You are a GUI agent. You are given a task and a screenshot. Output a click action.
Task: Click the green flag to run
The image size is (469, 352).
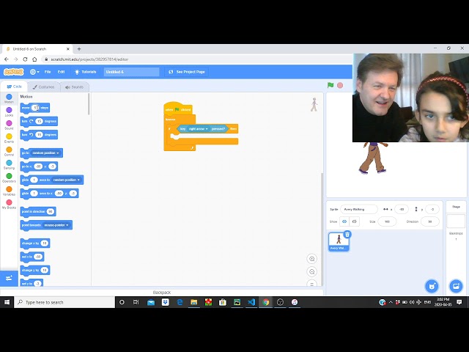click(x=330, y=85)
